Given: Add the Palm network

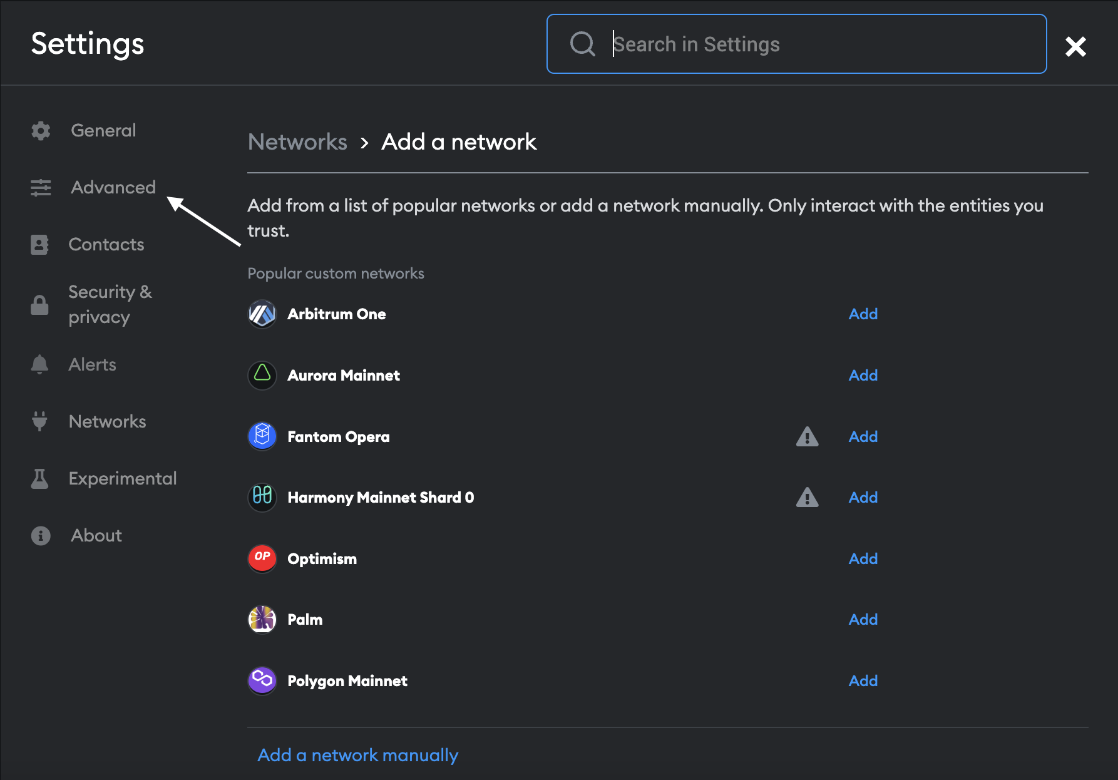Looking at the screenshot, I should pos(863,619).
